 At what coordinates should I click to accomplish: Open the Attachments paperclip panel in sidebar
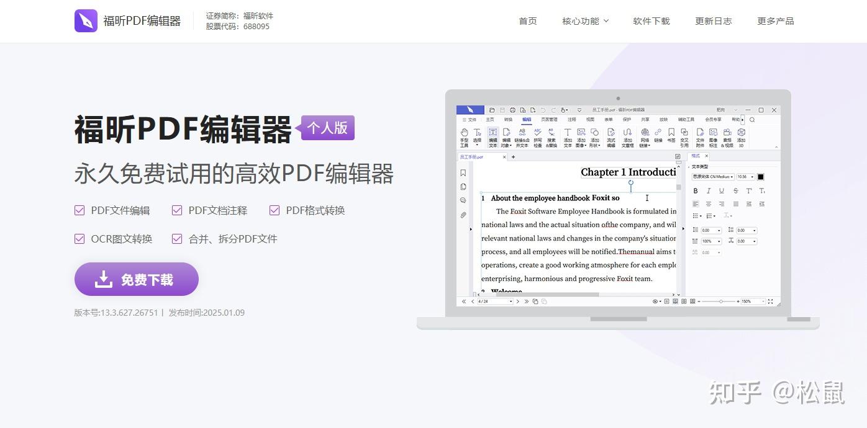(463, 215)
